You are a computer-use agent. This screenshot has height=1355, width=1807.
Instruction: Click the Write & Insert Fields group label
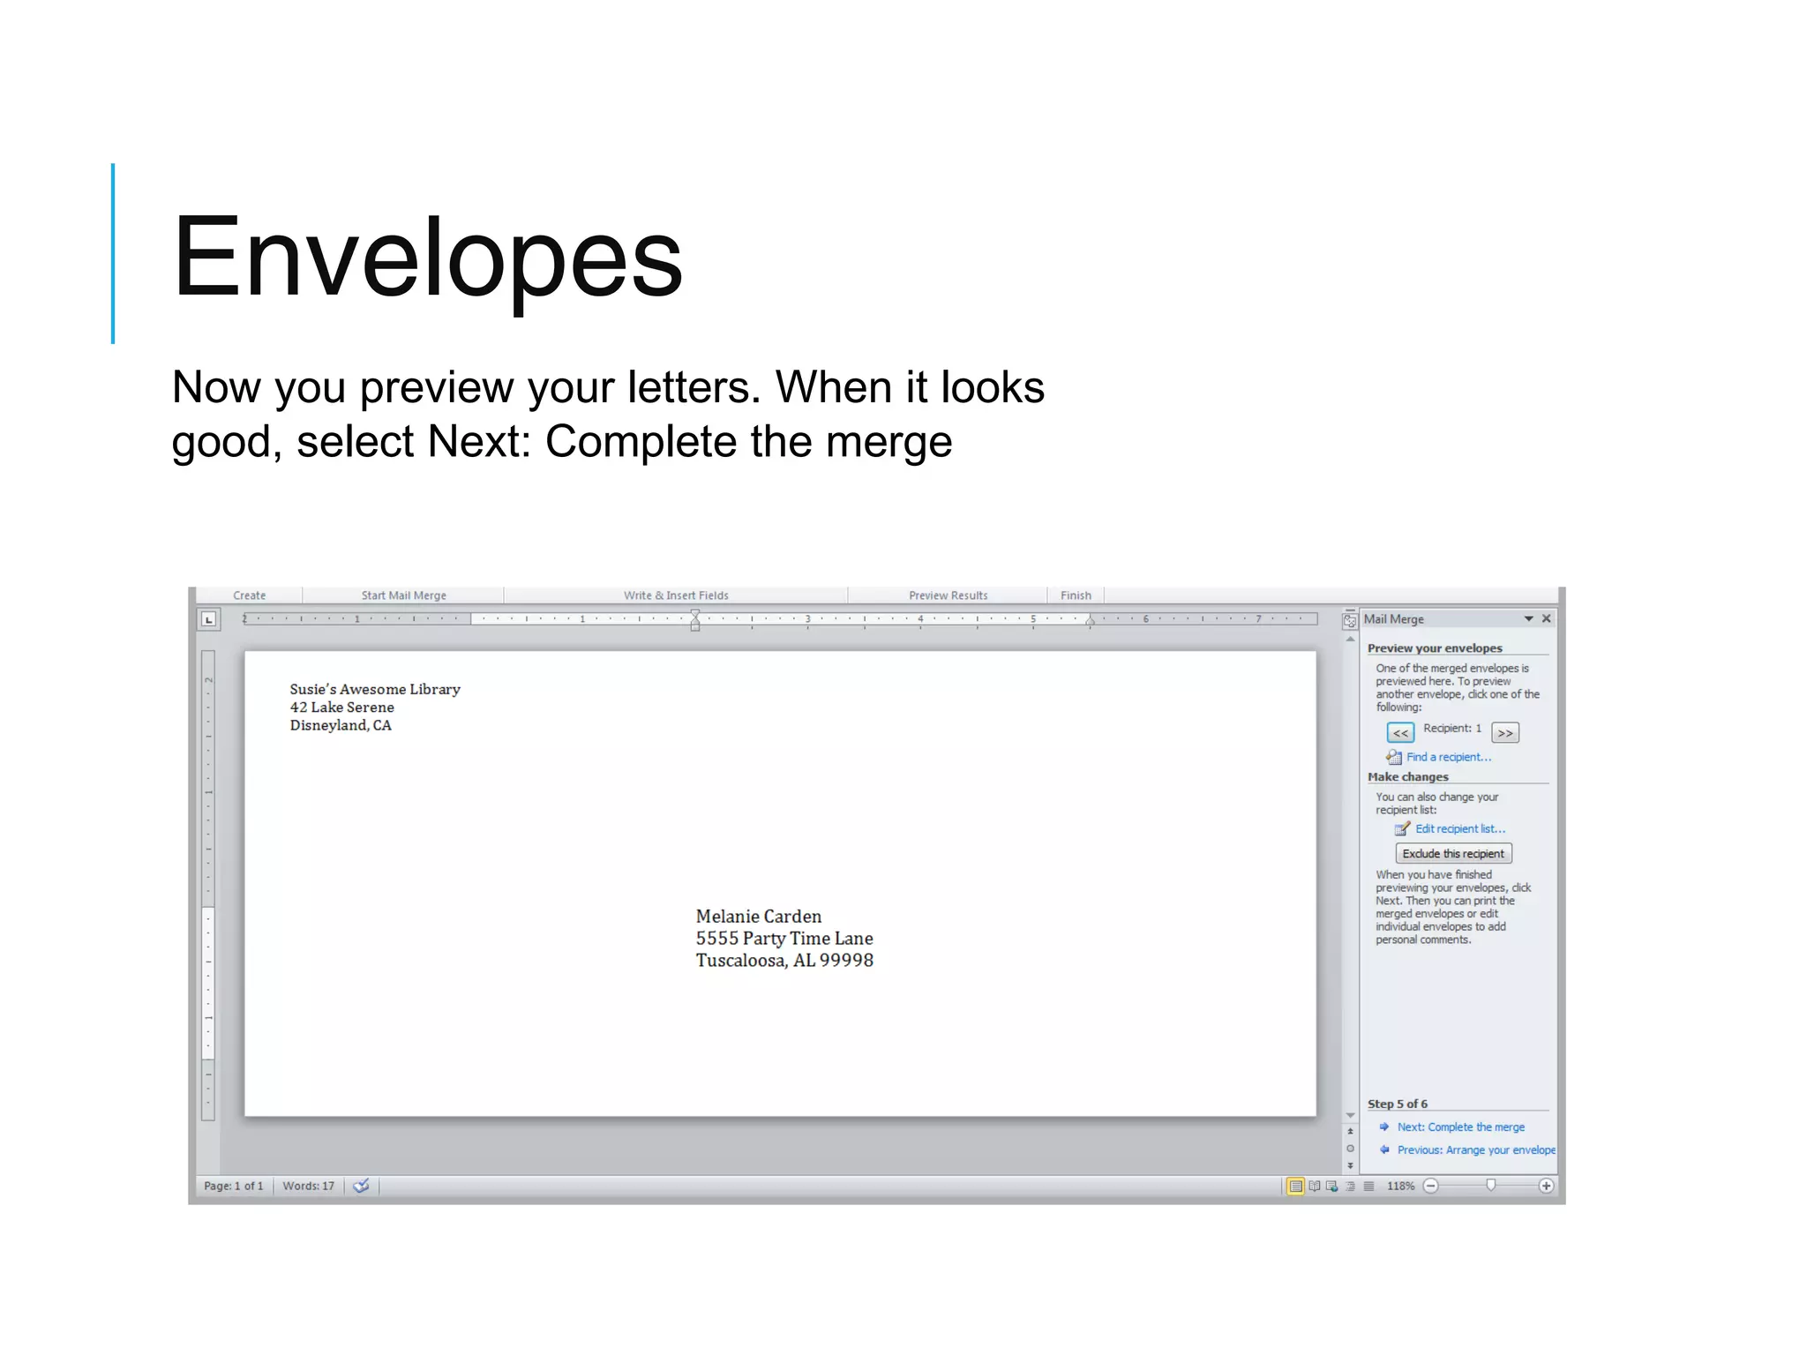(x=676, y=595)
